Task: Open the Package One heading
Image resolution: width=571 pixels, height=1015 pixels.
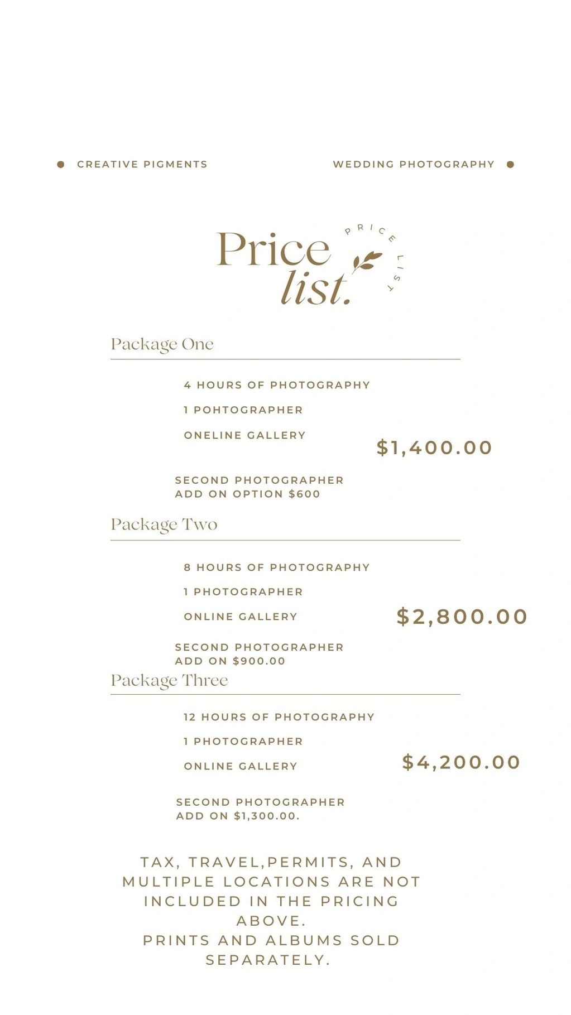Action: coord(162,344)
